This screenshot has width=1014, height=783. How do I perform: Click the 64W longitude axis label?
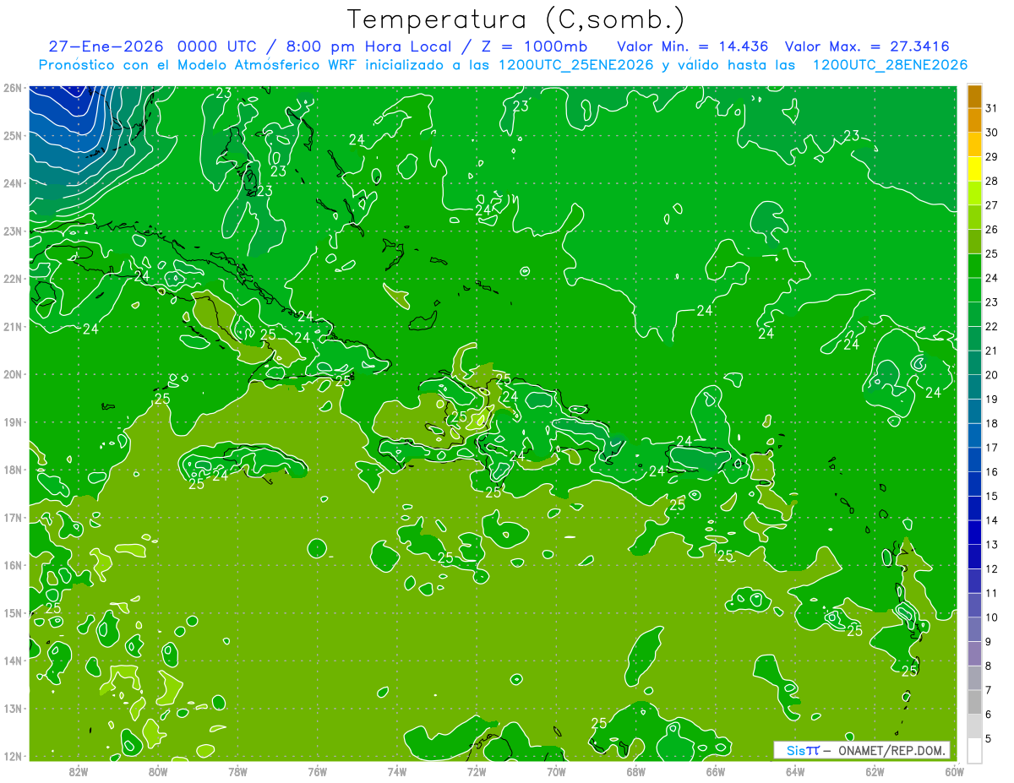click(x=795, y=771)
